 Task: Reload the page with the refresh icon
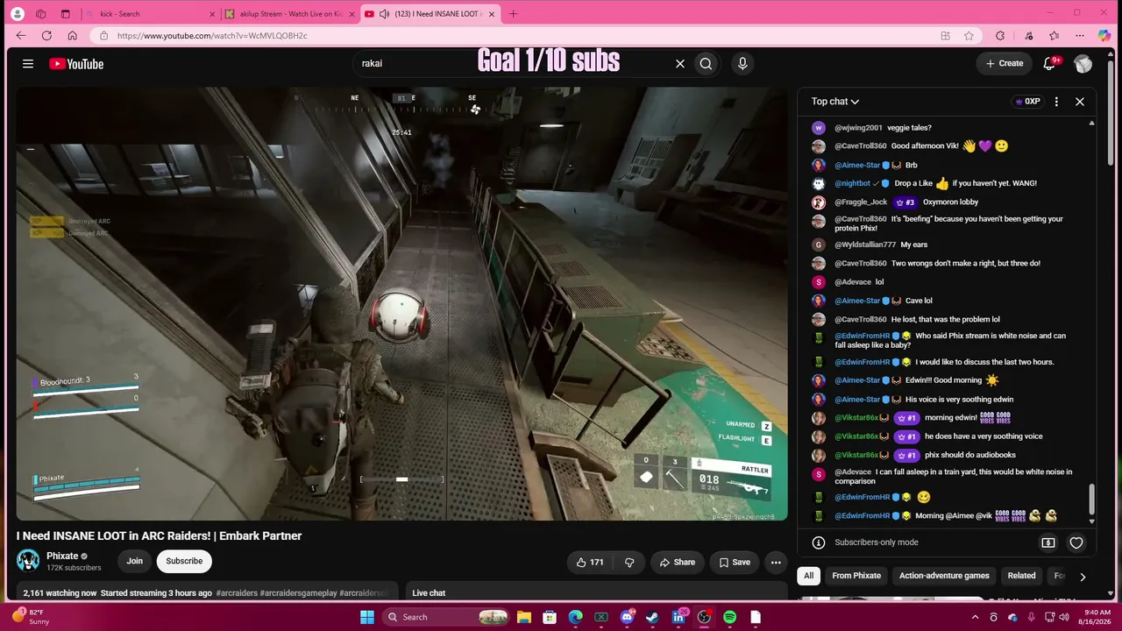pos(46,35)
